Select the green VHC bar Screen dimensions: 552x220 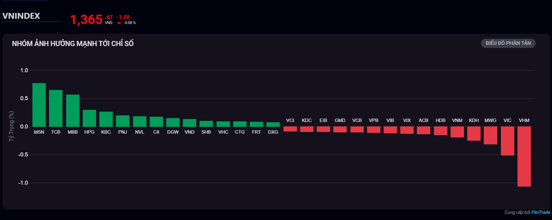223,124
